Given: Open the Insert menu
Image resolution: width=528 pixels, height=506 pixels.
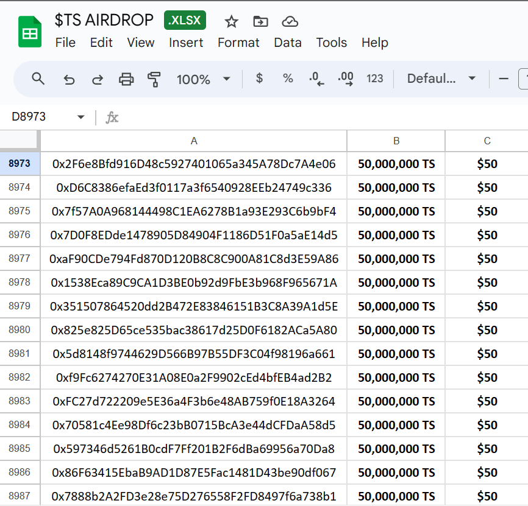Looking at the screenshot, I should (x=186, y=43).
